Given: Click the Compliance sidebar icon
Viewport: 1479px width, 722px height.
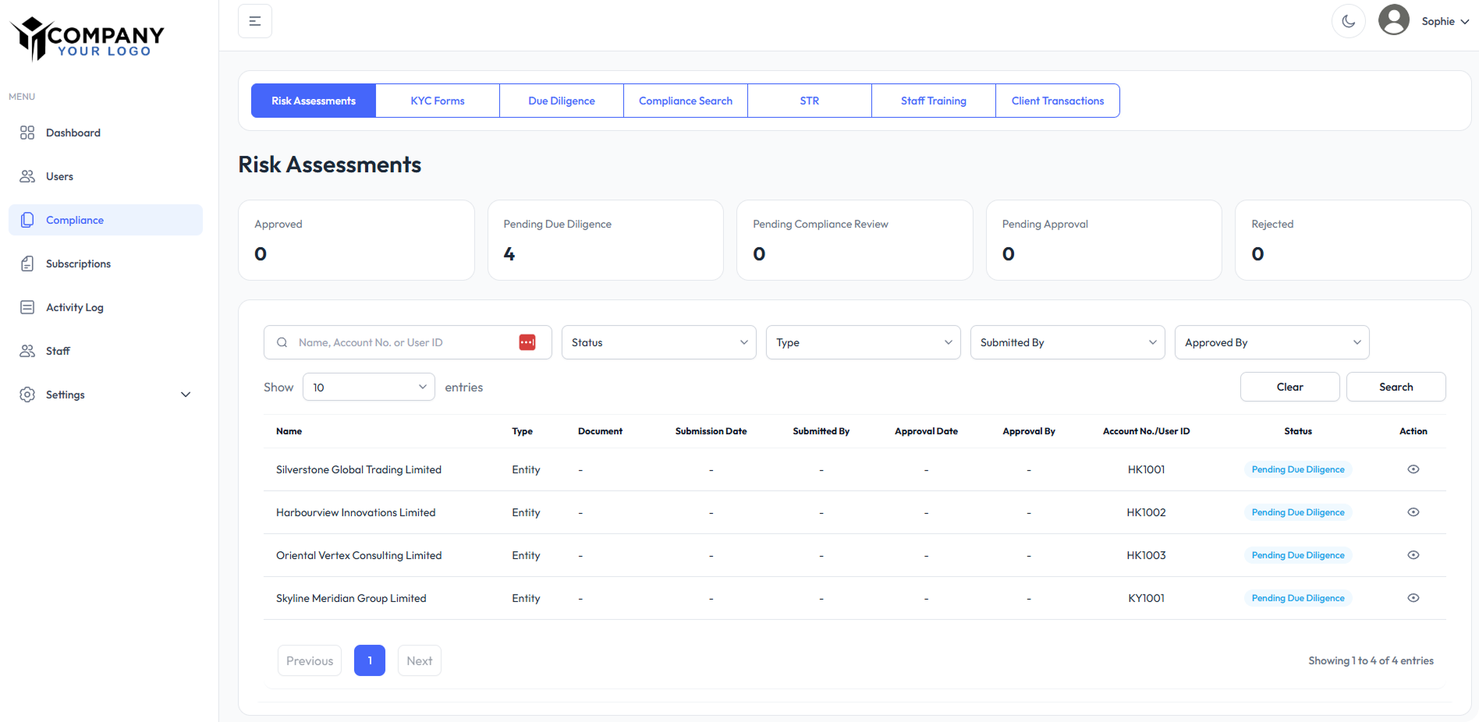Looking at the screenshot, I should [x=27, y=220].
